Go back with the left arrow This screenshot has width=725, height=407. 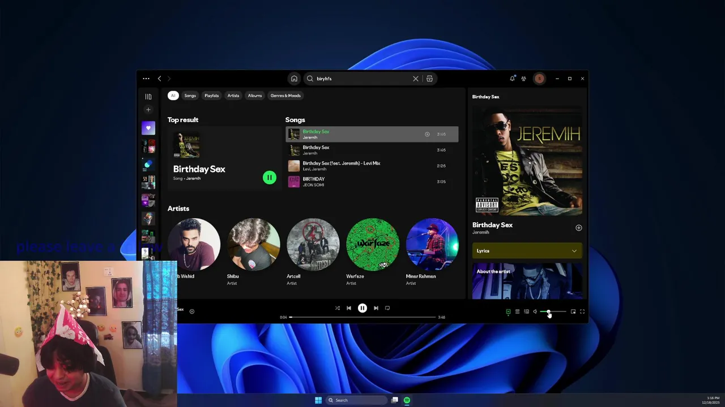(160, 79)
